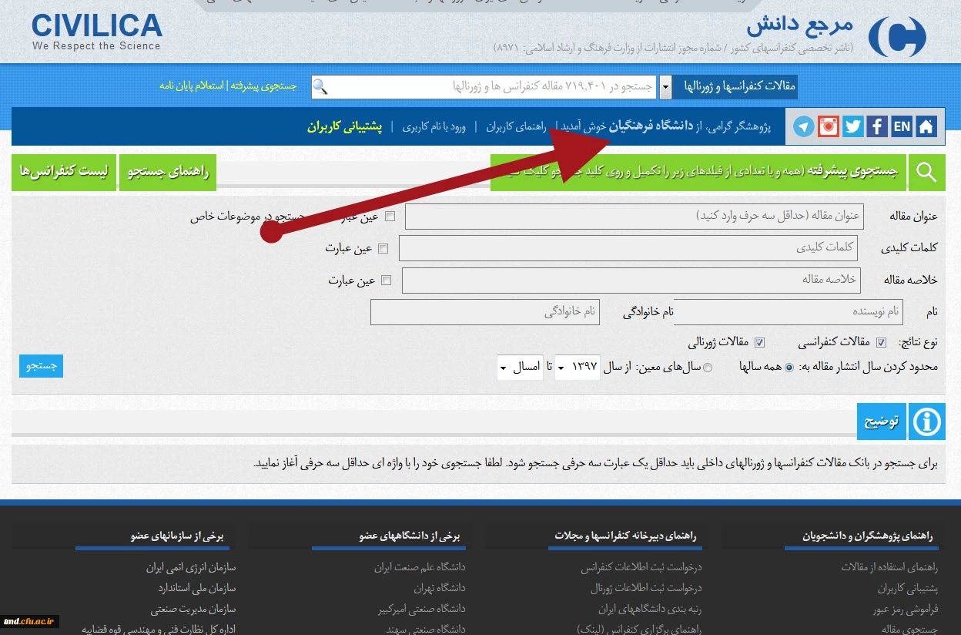Select the همه سالها radio button
Image resolution: width=961 pixels, height=635 pixels.
(789, 368)
